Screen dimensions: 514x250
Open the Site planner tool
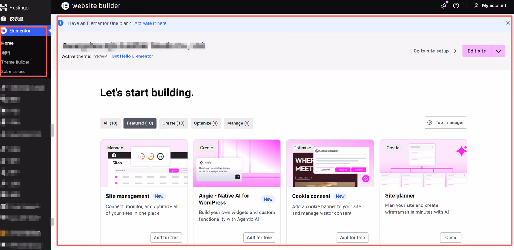pyautogui.click(x=450, y=238)
